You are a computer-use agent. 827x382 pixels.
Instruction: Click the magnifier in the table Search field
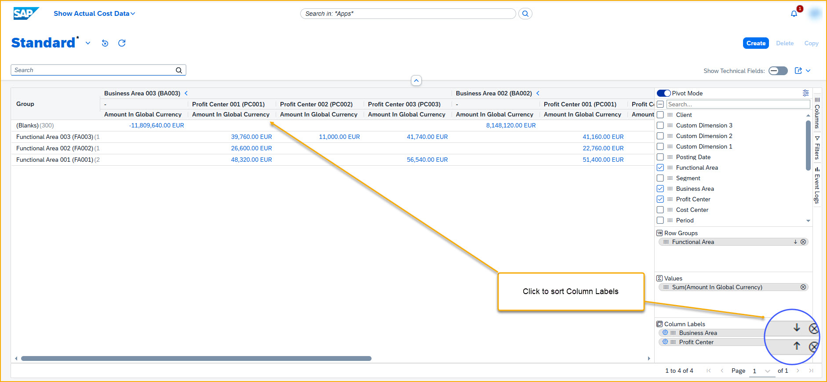click(179, 70)
